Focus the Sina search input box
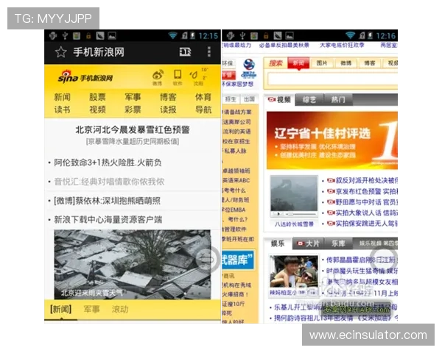442x353 pixels. tap(333, 79)
